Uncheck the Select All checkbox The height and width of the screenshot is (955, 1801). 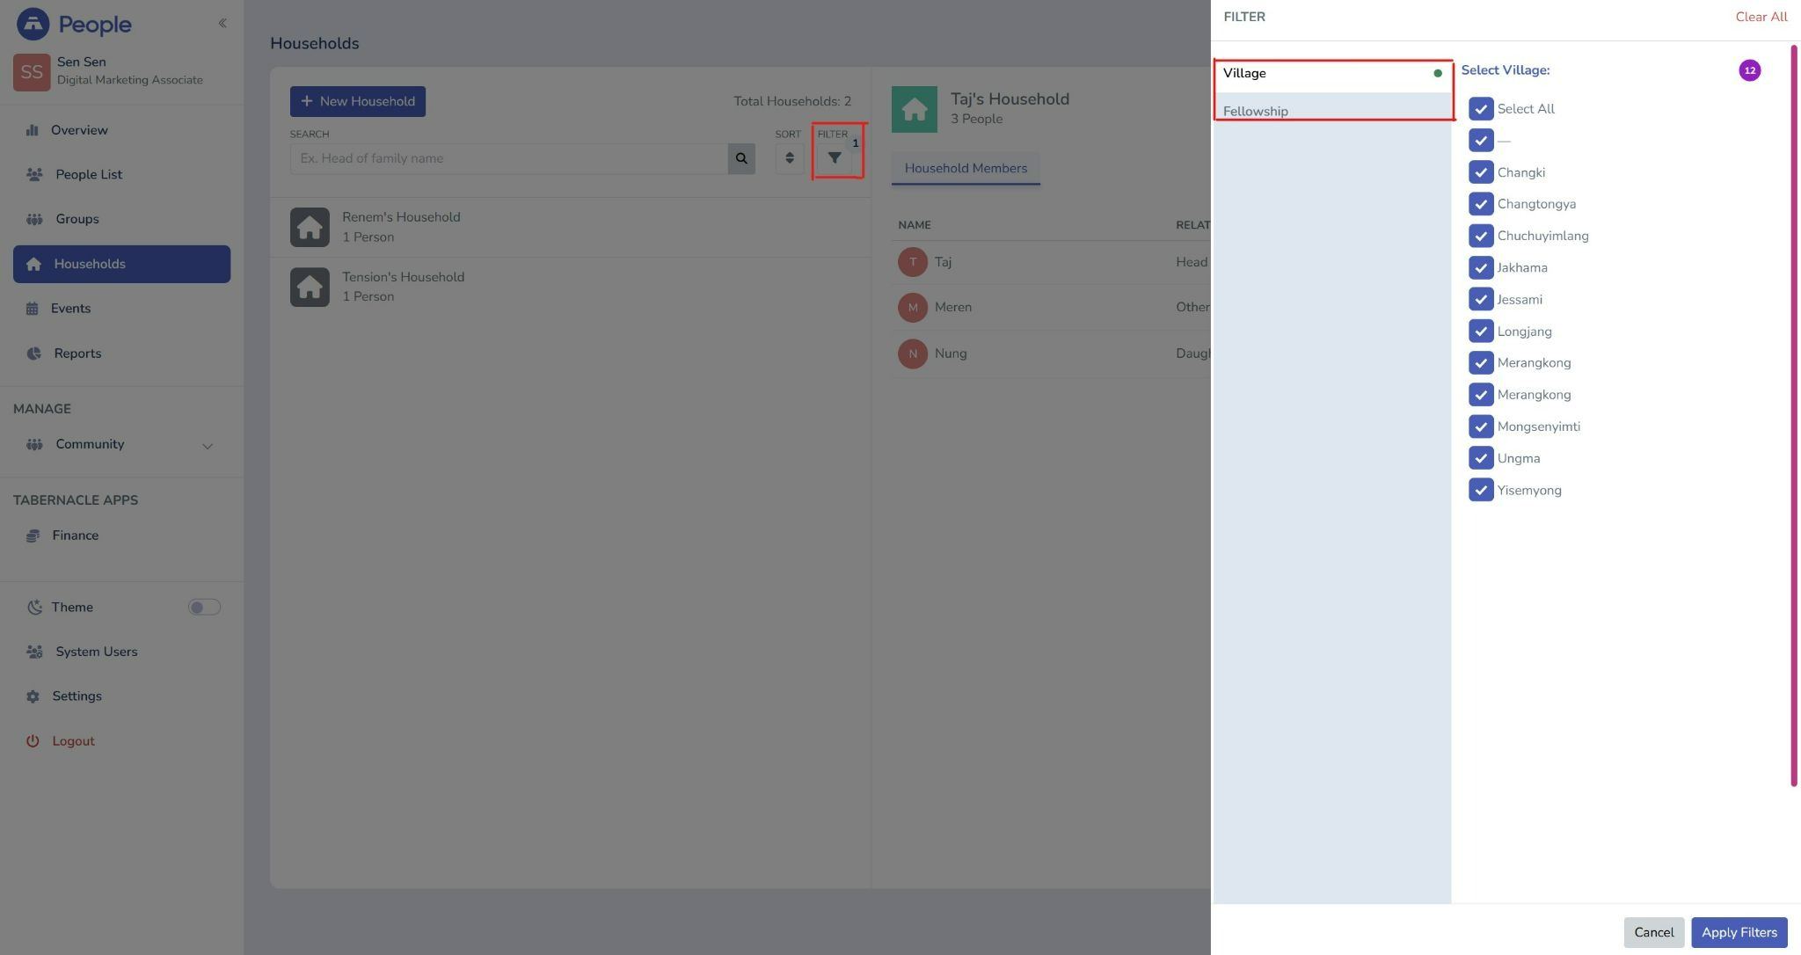[1481, 109]
